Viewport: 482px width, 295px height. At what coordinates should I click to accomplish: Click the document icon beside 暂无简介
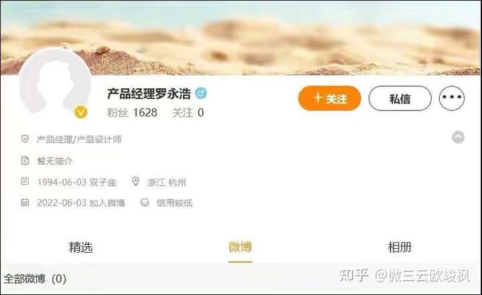click(25, 161)
